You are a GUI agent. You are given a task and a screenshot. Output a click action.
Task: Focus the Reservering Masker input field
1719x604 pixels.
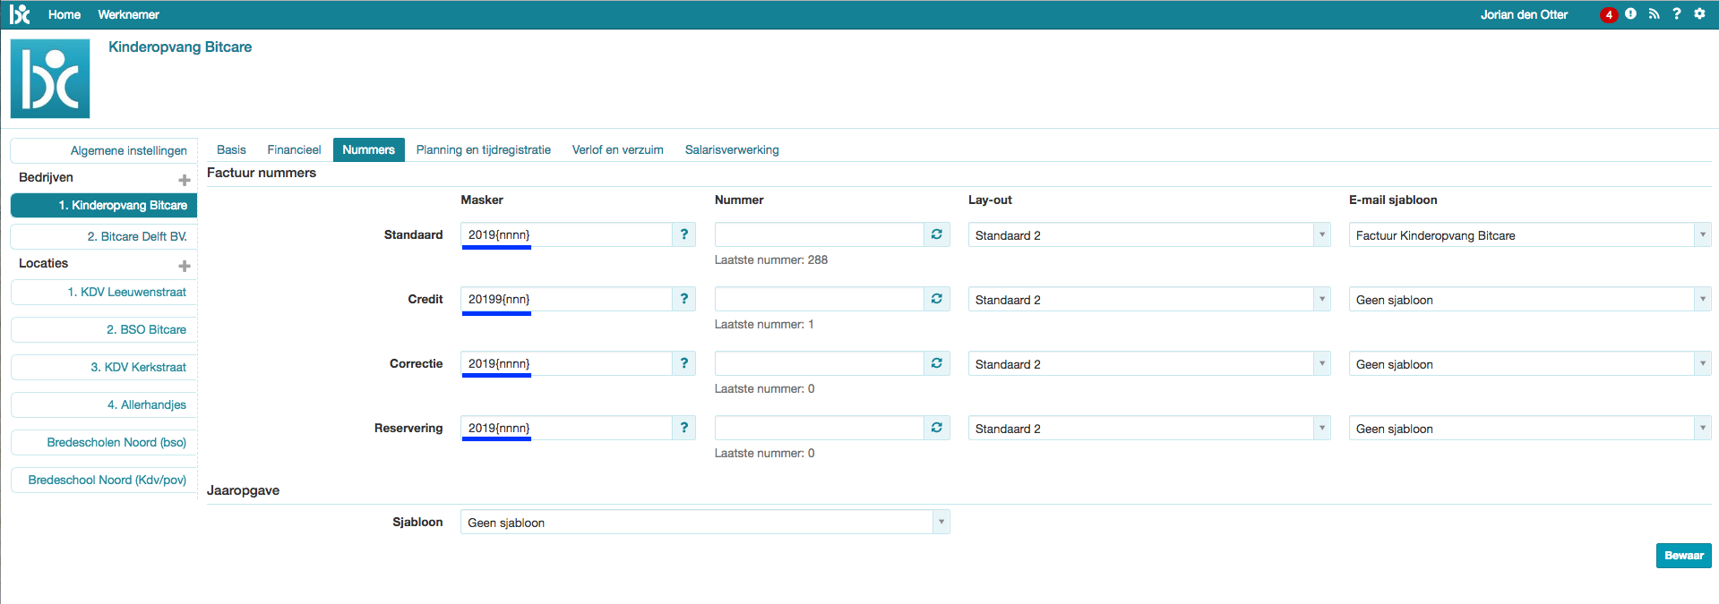click(x=566, y=428)
